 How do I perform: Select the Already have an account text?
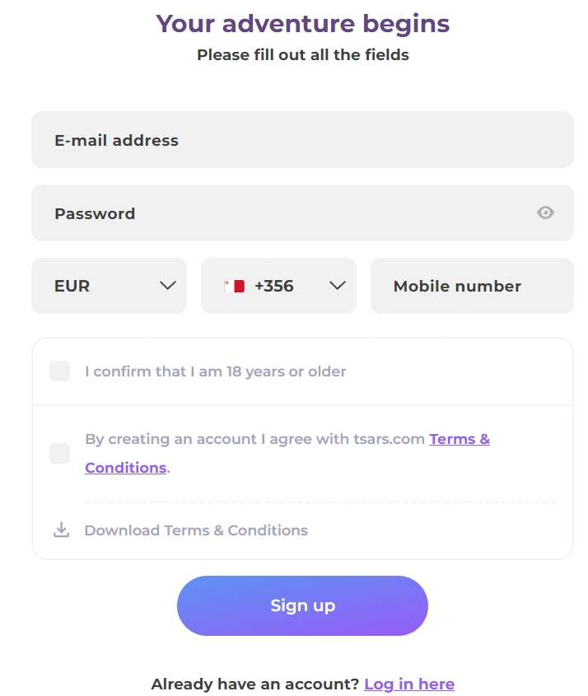click(x=251, y=684)
